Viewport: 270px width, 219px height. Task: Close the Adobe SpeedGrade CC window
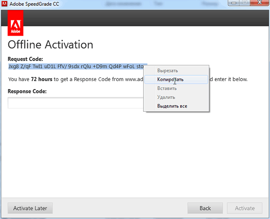coord(260,3)
